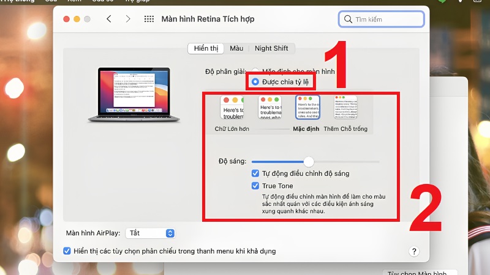
Task: Switch to the Màu tab
Action: point(236,48)
